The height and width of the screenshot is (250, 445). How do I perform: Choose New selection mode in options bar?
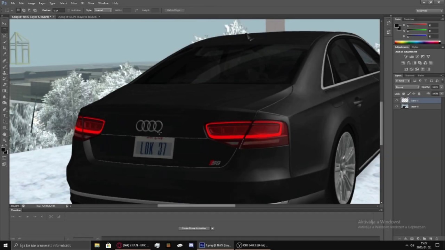click(x=18, y=10)
